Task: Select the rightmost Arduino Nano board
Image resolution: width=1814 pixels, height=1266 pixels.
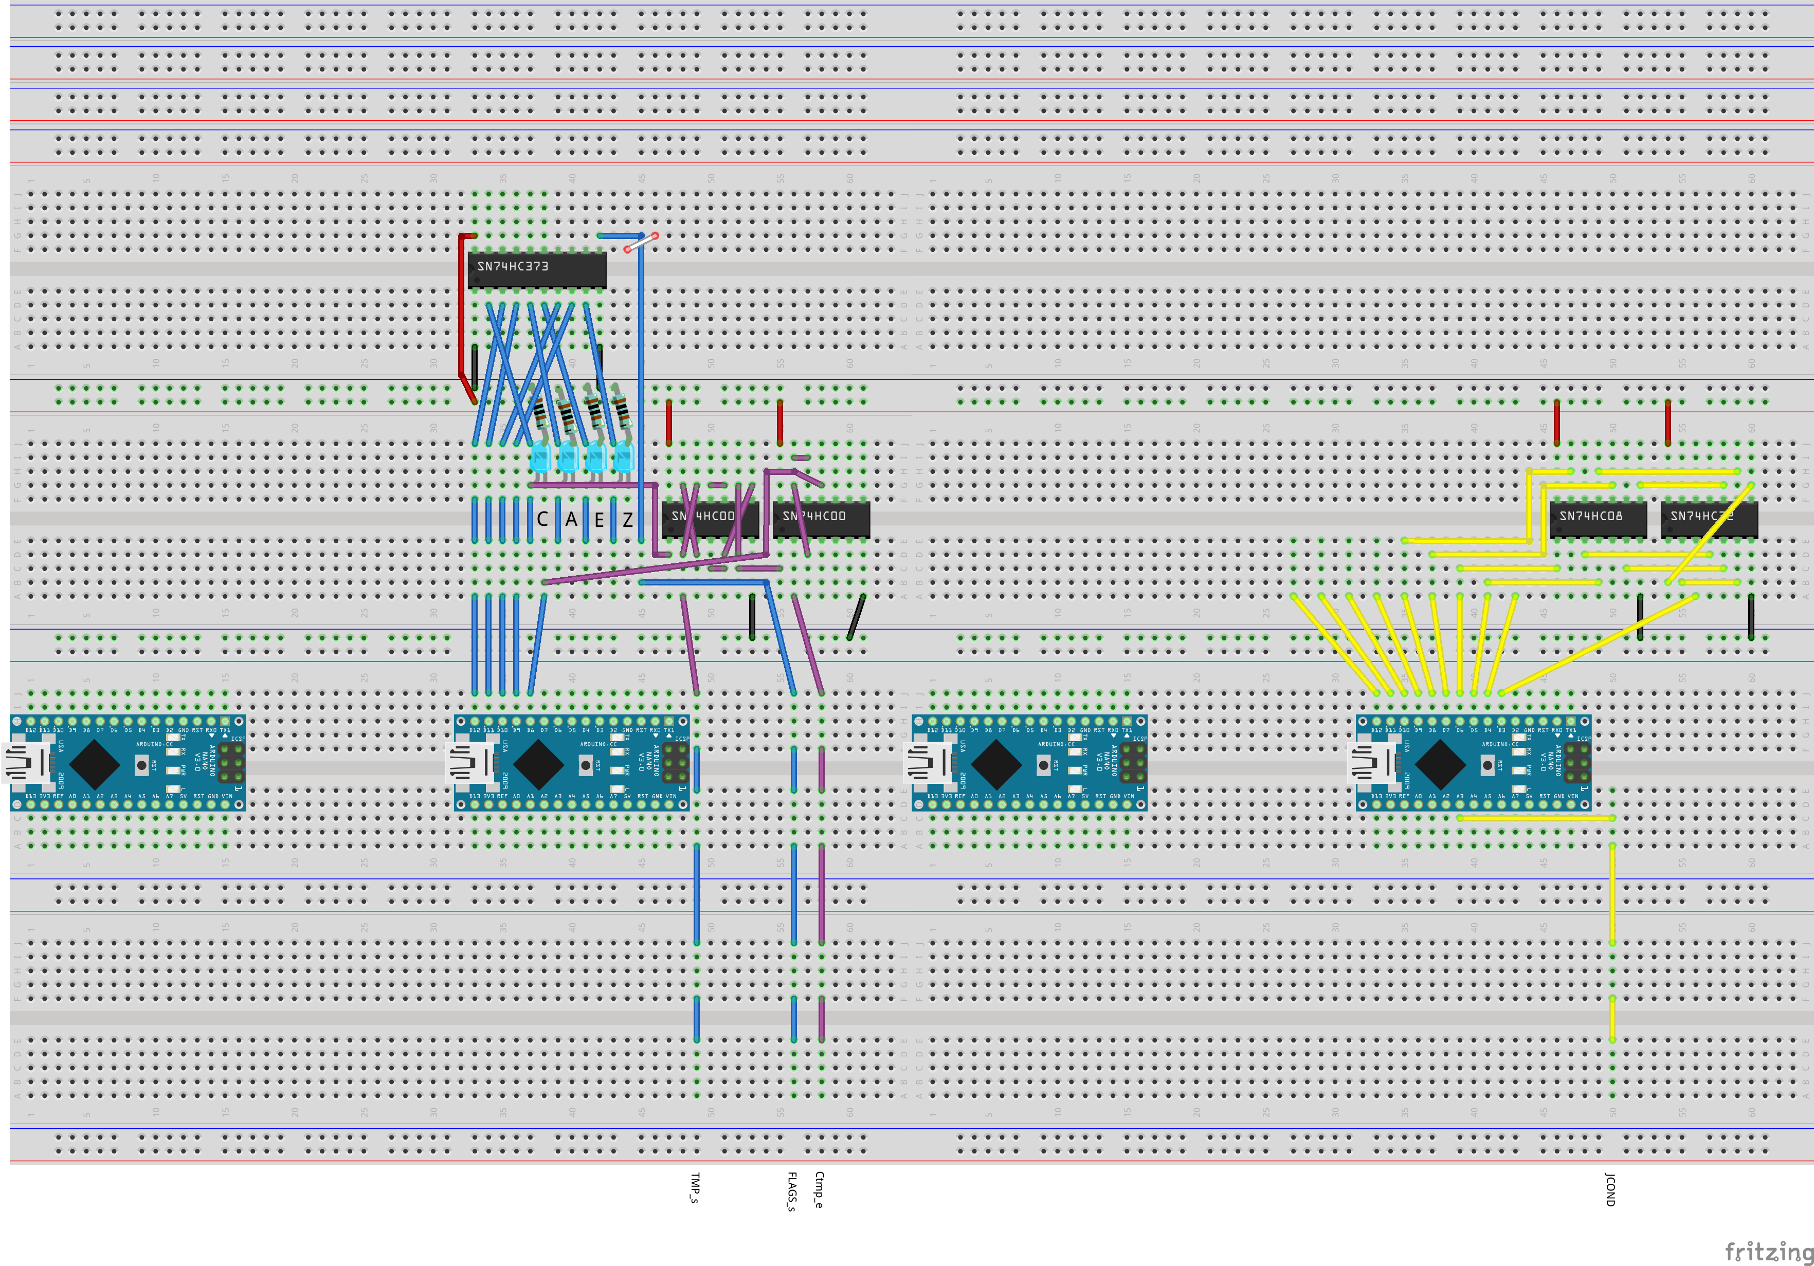Action: point(1473,763)
